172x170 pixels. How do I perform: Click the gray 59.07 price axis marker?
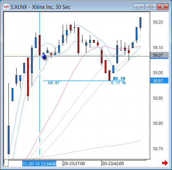tap(159, 55)
